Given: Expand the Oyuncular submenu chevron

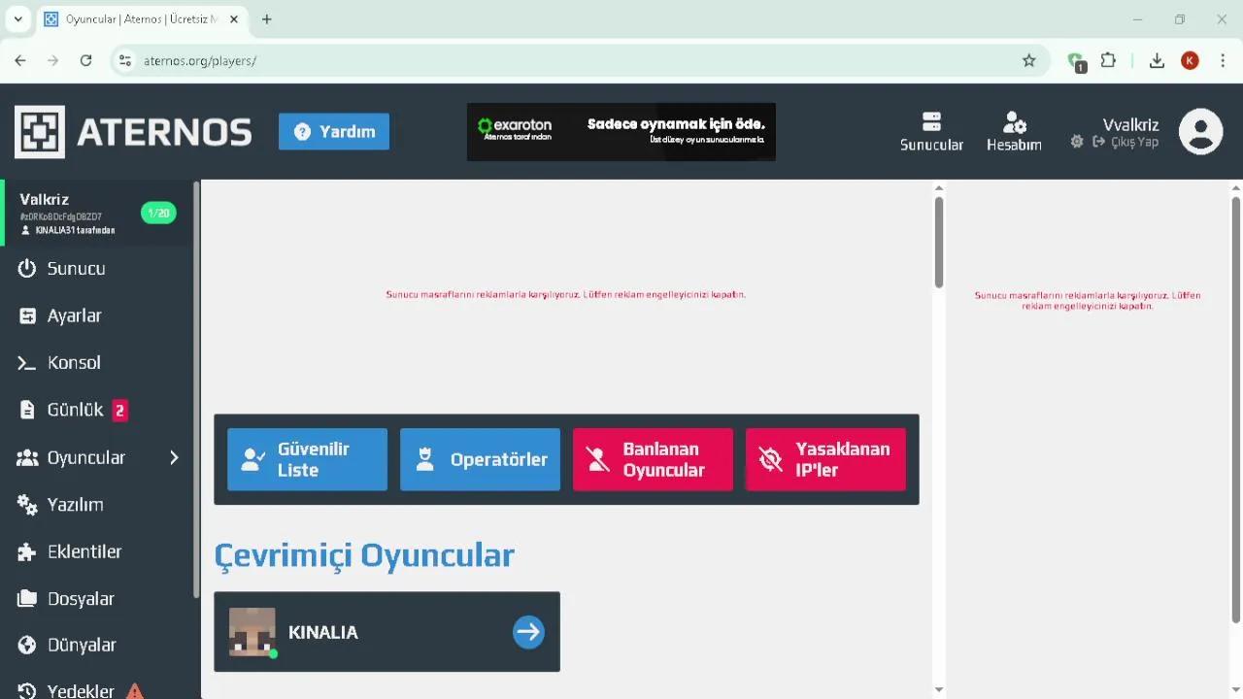Looking at the screenshot, I should 175,457.
